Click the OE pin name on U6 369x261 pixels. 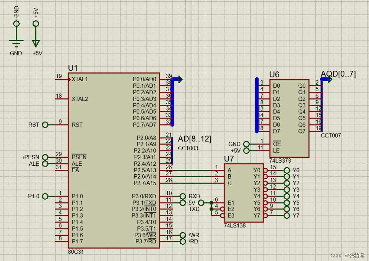pyautogui.click(x=277, y=144)
